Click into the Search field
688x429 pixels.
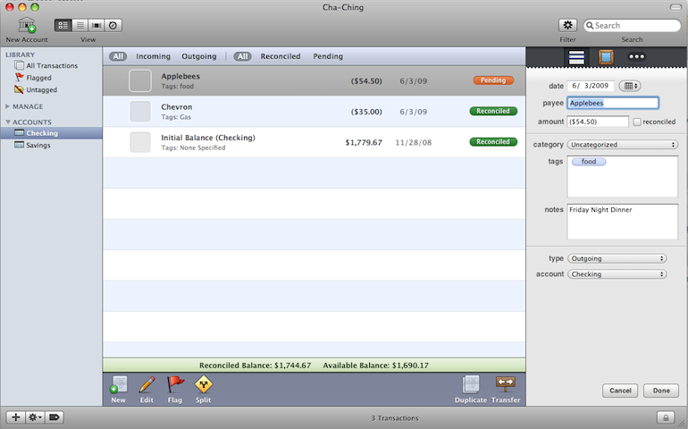pos(632,25)
